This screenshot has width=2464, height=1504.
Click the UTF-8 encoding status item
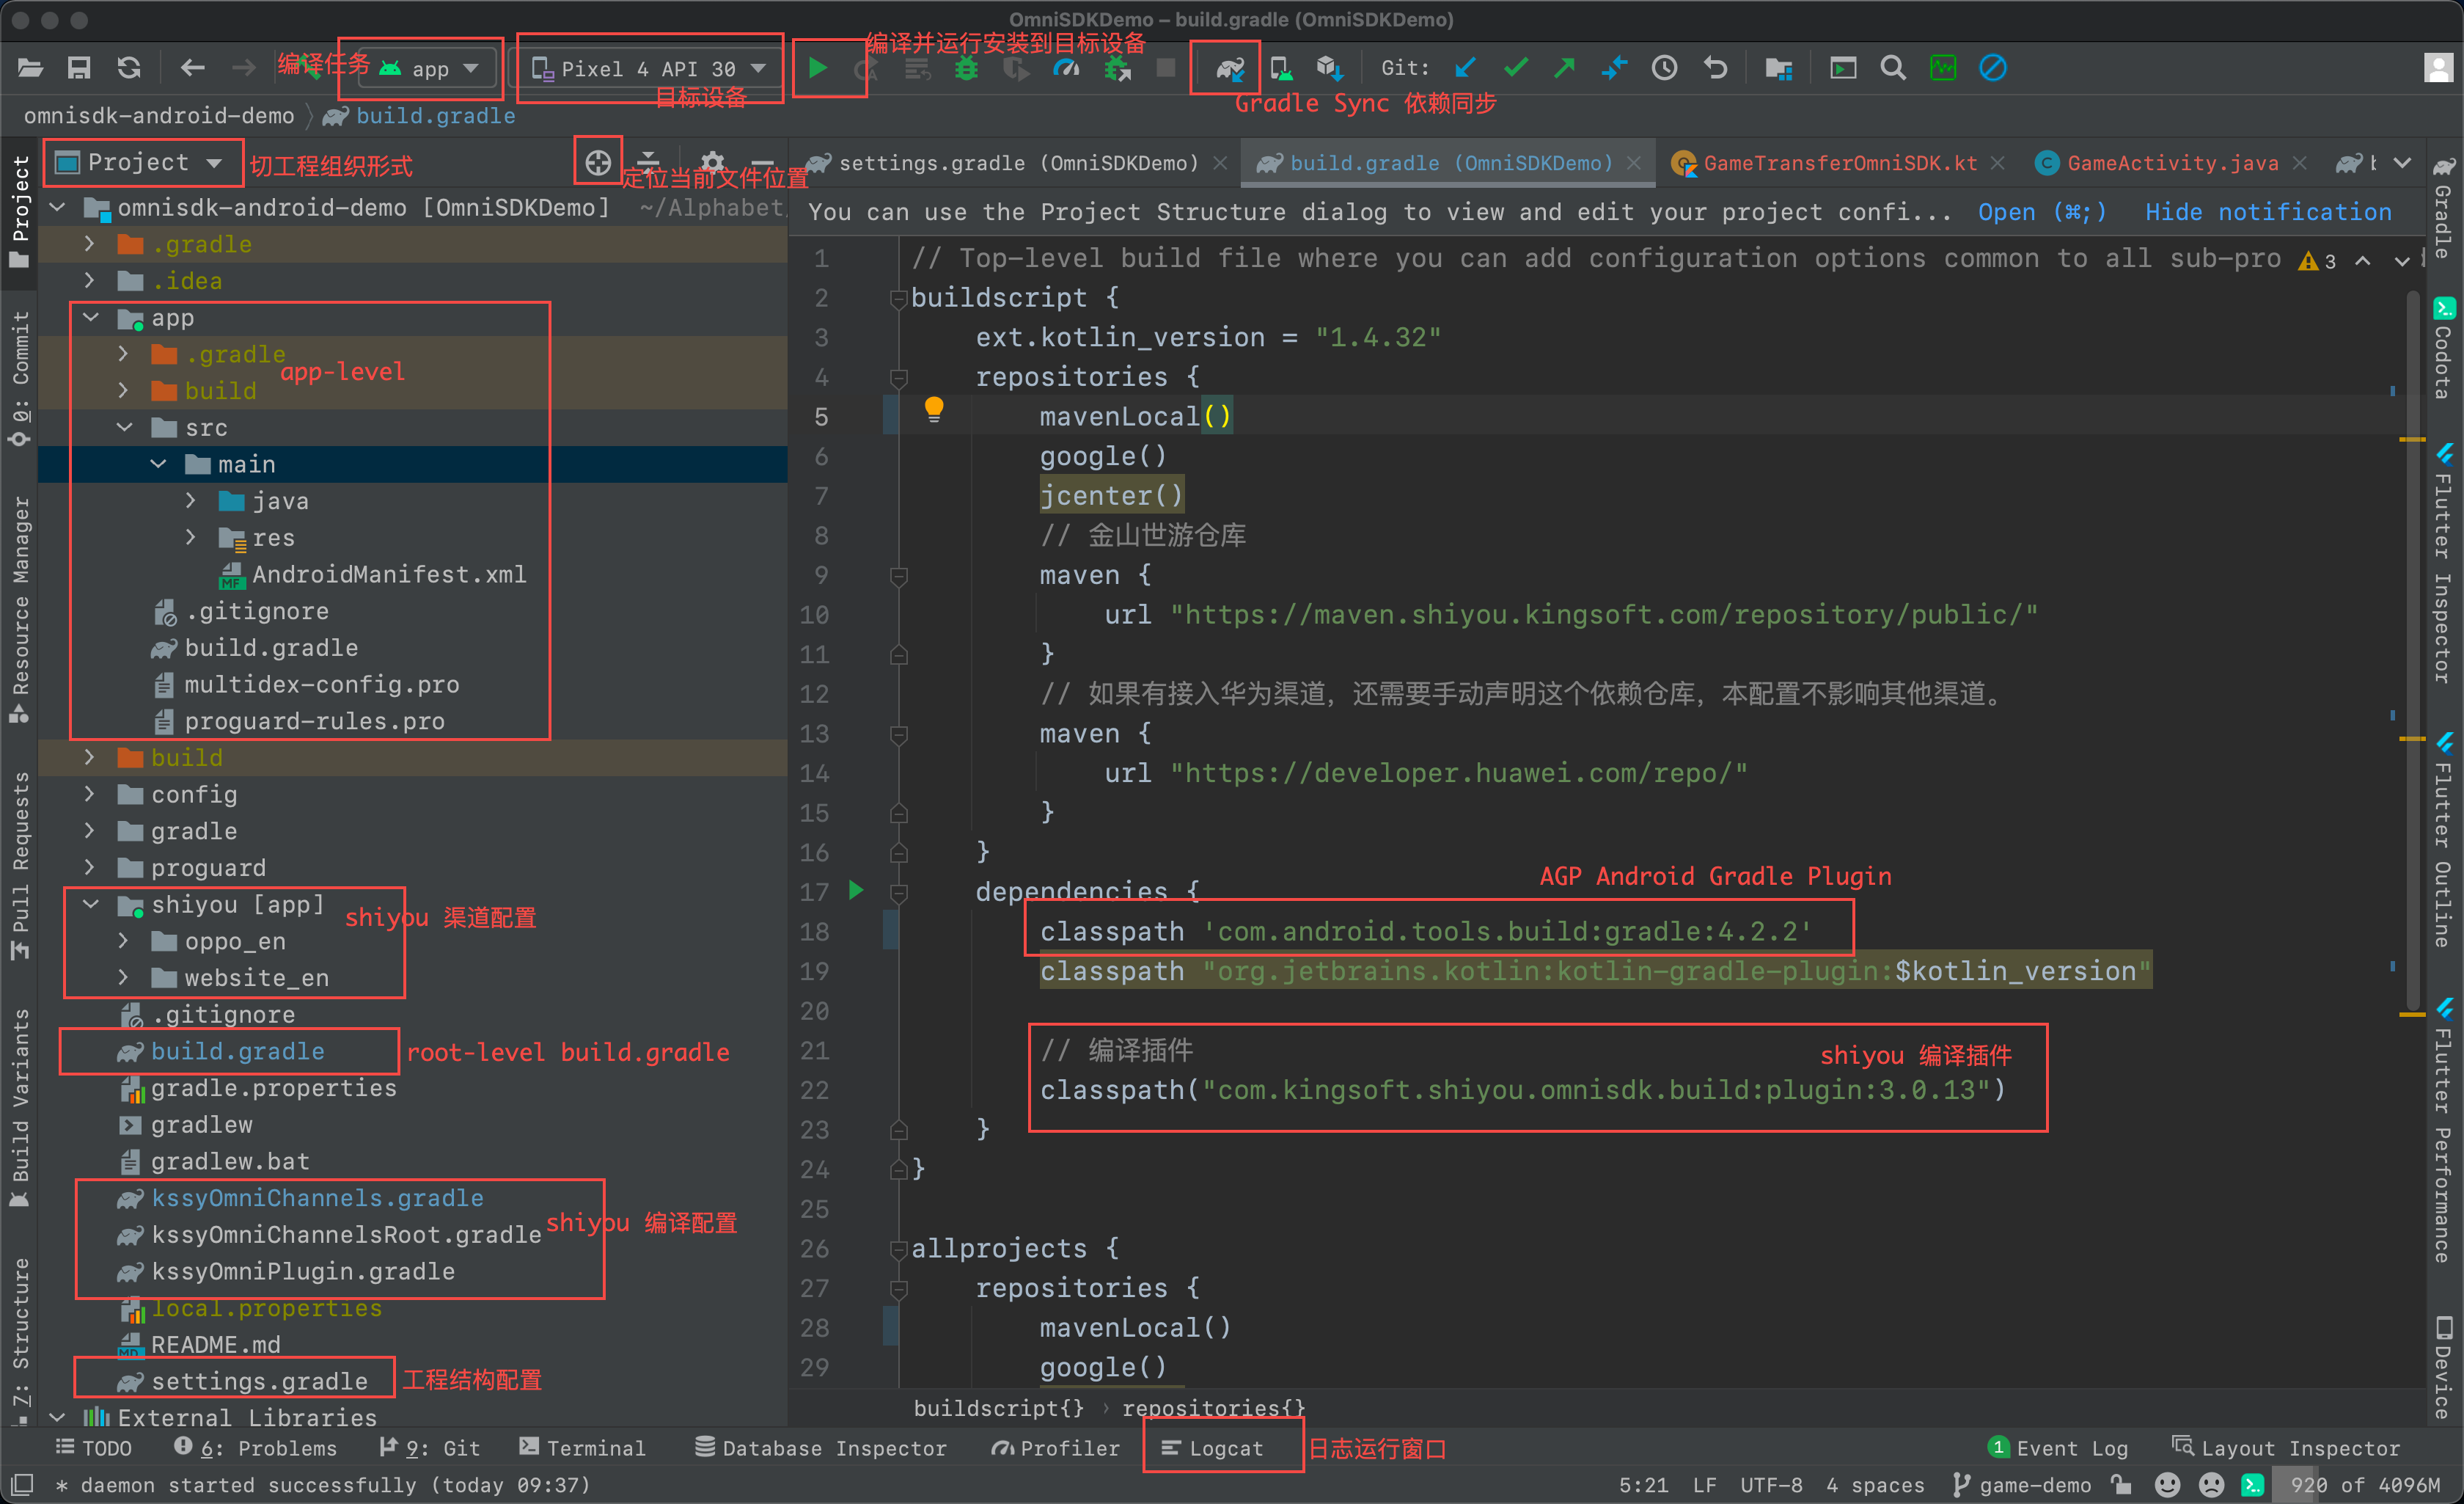click(1771, 1485)
